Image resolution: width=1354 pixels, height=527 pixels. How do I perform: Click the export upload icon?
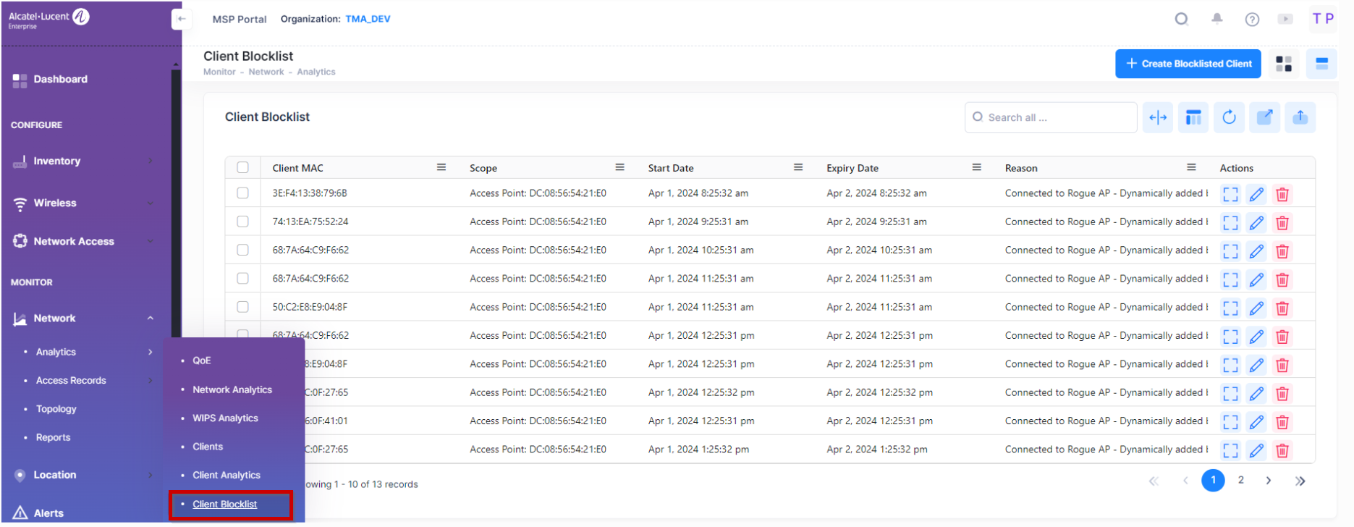tap(1300, 117)
